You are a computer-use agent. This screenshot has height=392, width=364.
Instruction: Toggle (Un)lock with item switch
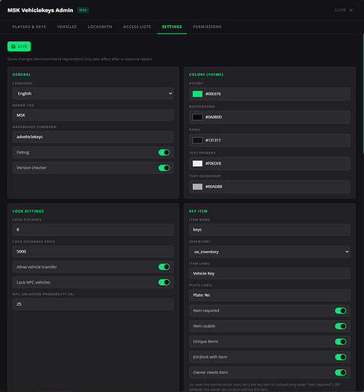tap(340, 357)
